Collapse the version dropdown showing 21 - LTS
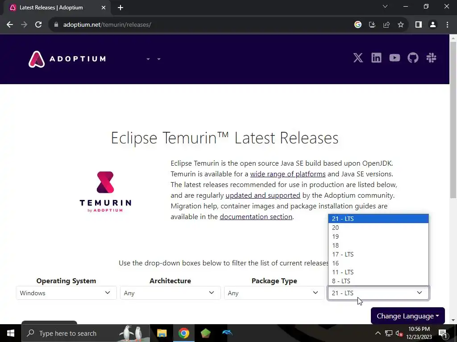 (378, 293)
